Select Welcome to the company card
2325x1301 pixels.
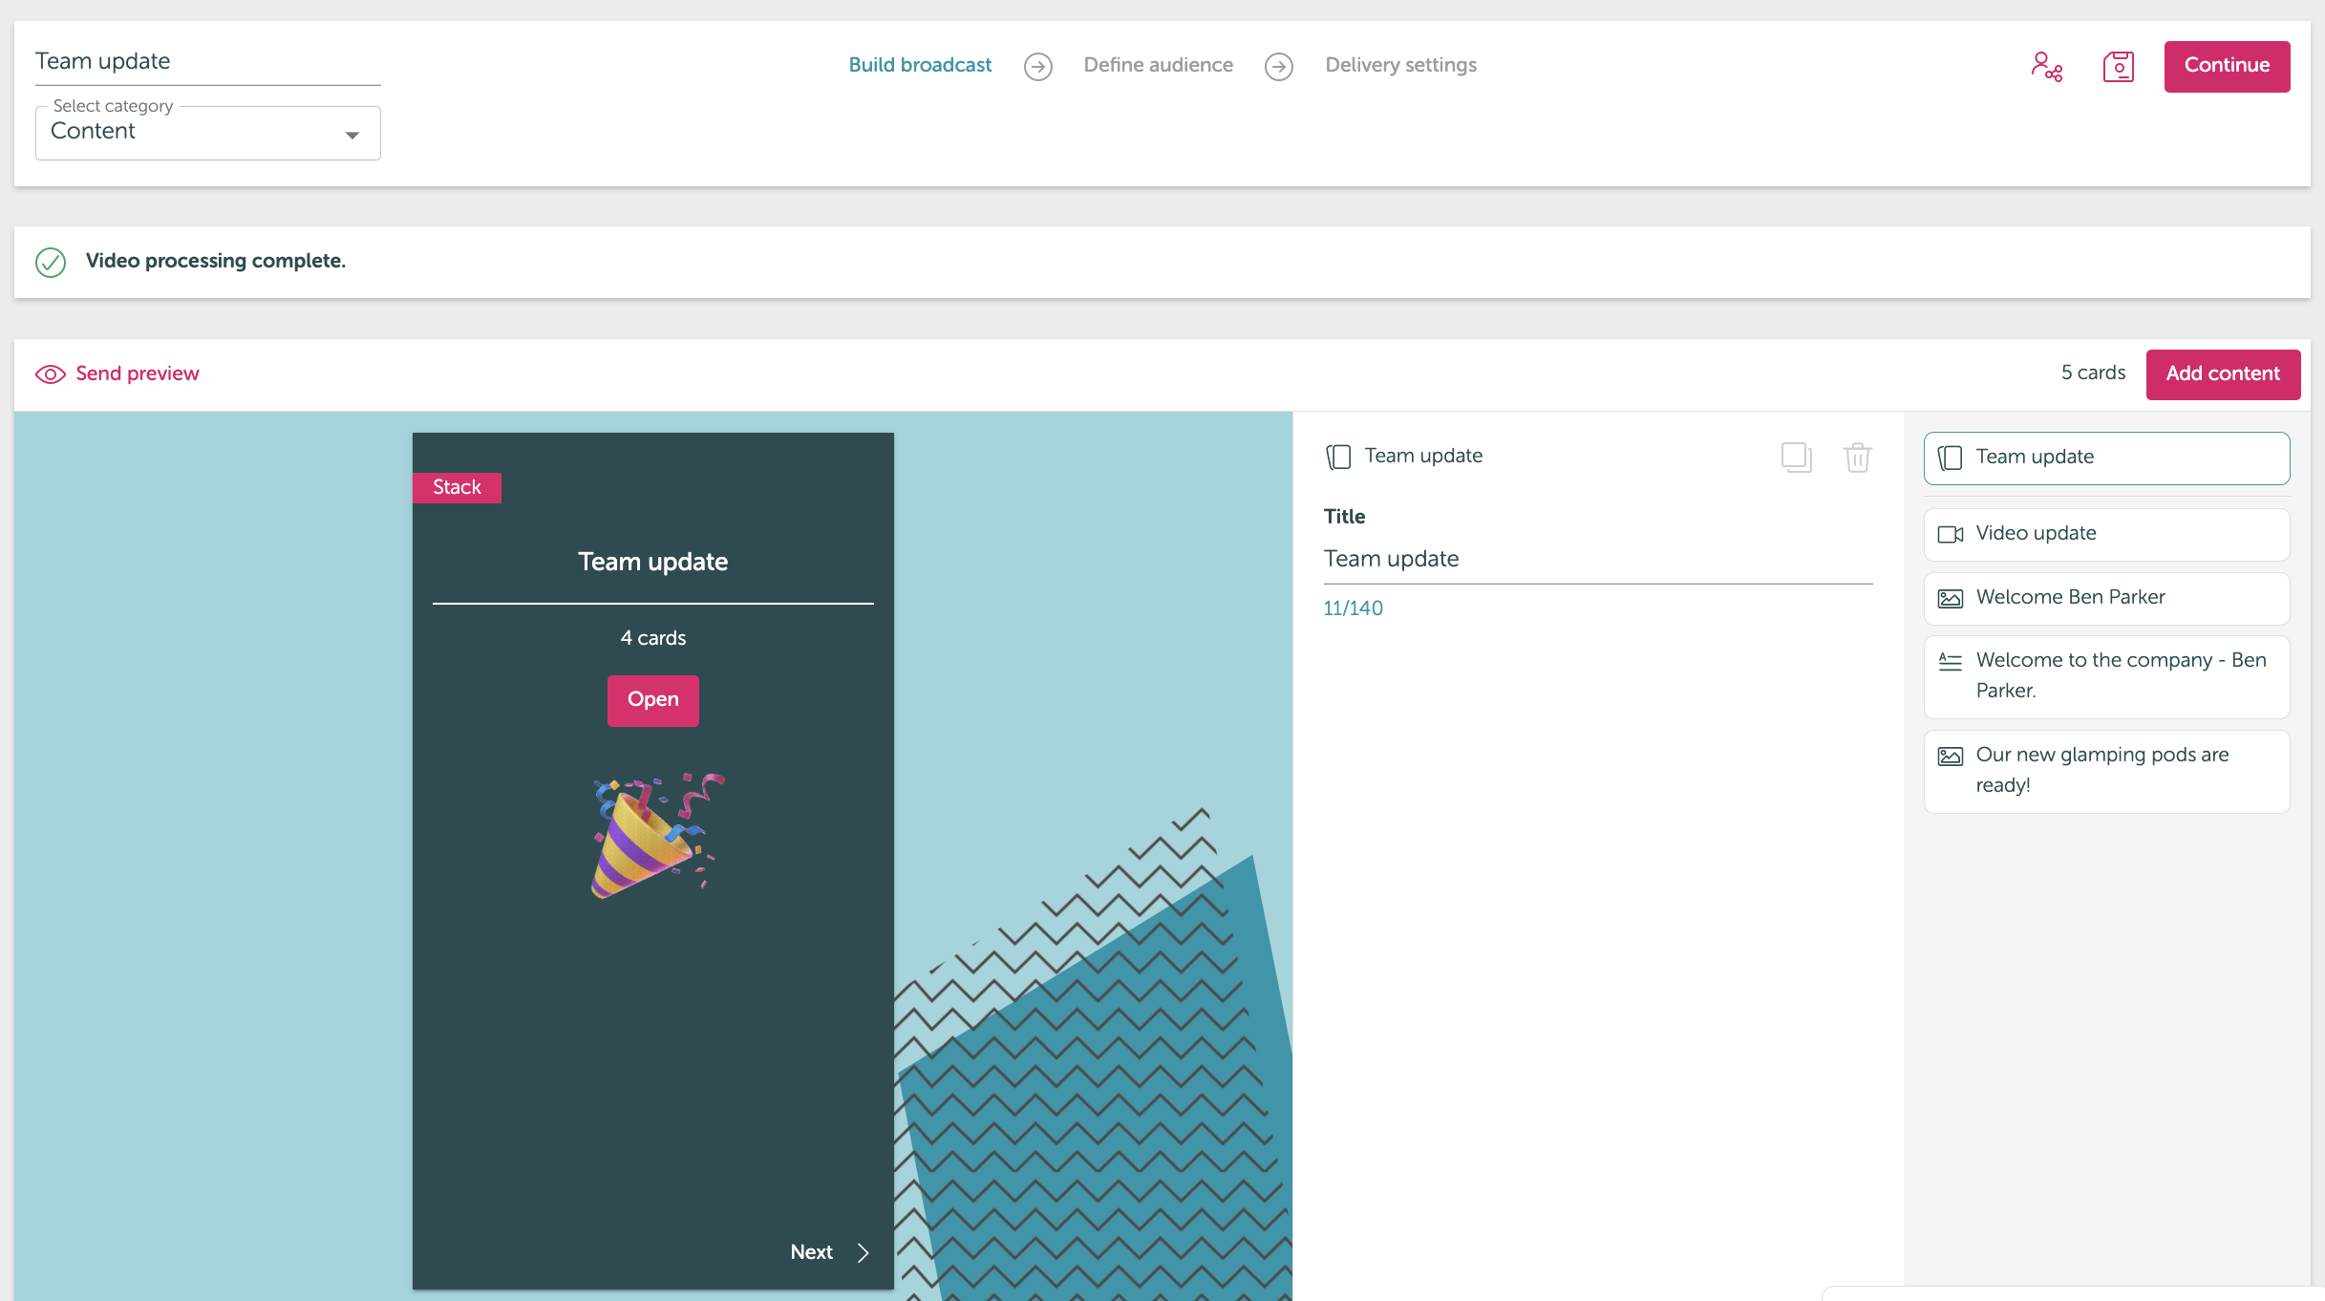click(2106, 676)
